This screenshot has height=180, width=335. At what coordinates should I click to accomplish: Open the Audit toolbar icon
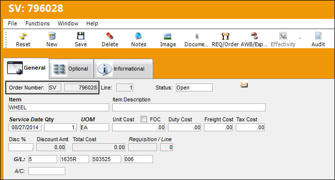click(318, 36)
